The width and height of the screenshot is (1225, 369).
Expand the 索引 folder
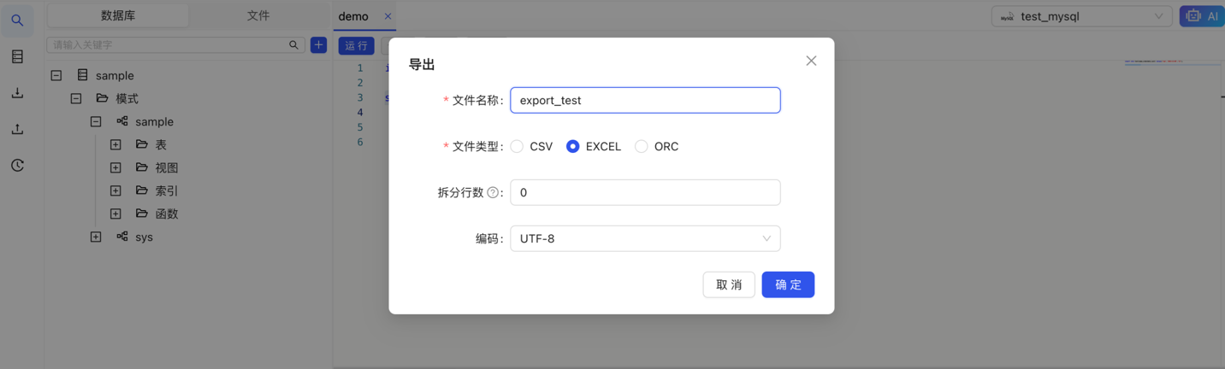115,190
